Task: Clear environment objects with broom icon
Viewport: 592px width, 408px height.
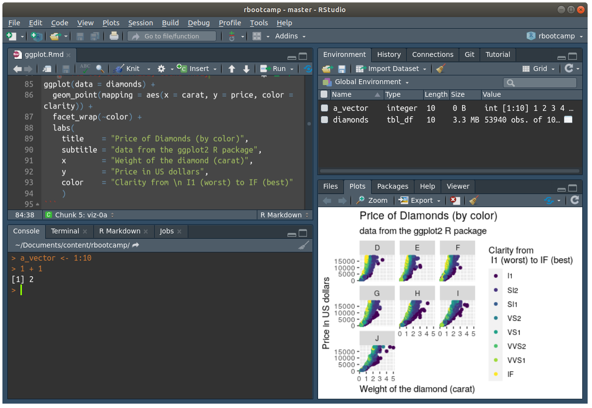Action: pos(441,69)
